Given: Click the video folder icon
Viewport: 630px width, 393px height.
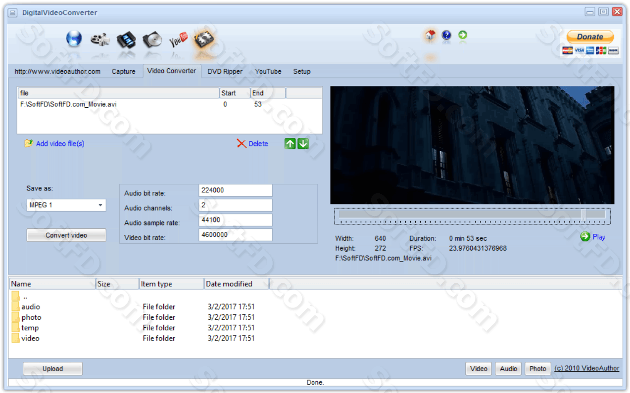Looking at the screenshot, I should point(15,338).
